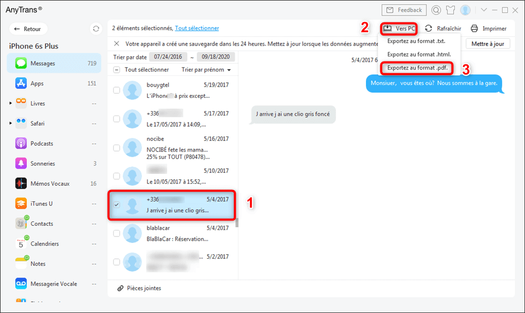Open the shirt skin icon in title bar
Screen dimensions: 525x313
click(x=451, y=10)
